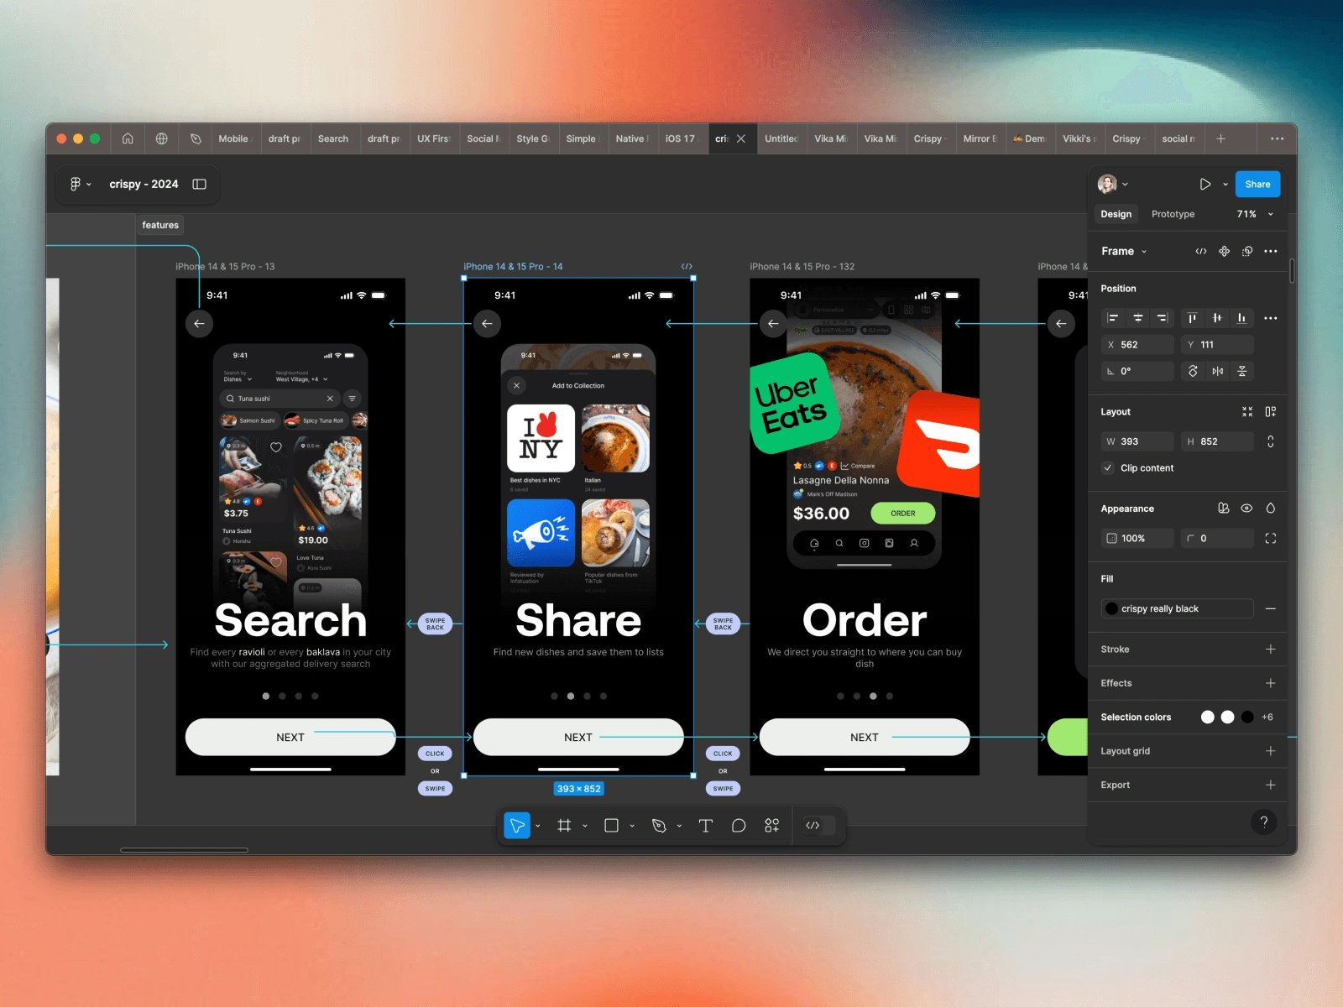Open the Untitled file tab
The image size is (1343, 1007).
781,138
